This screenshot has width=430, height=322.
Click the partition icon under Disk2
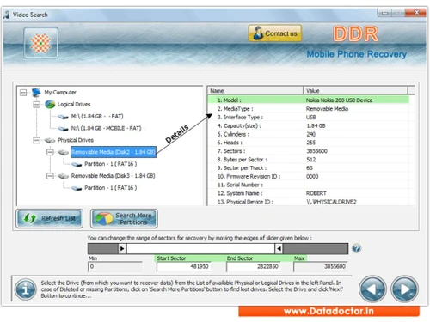pyautogui.click(x=77, y=164)
